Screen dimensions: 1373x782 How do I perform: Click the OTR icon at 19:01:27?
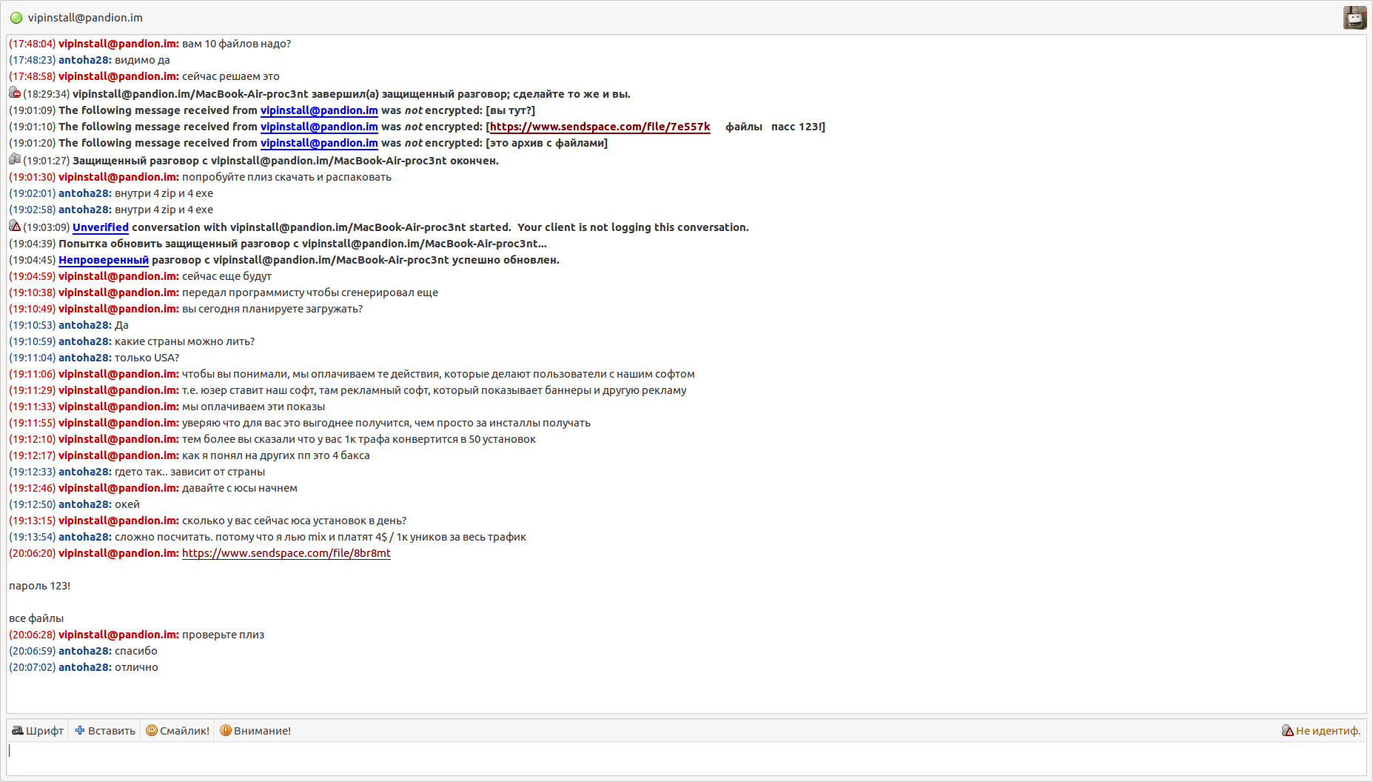15,159
